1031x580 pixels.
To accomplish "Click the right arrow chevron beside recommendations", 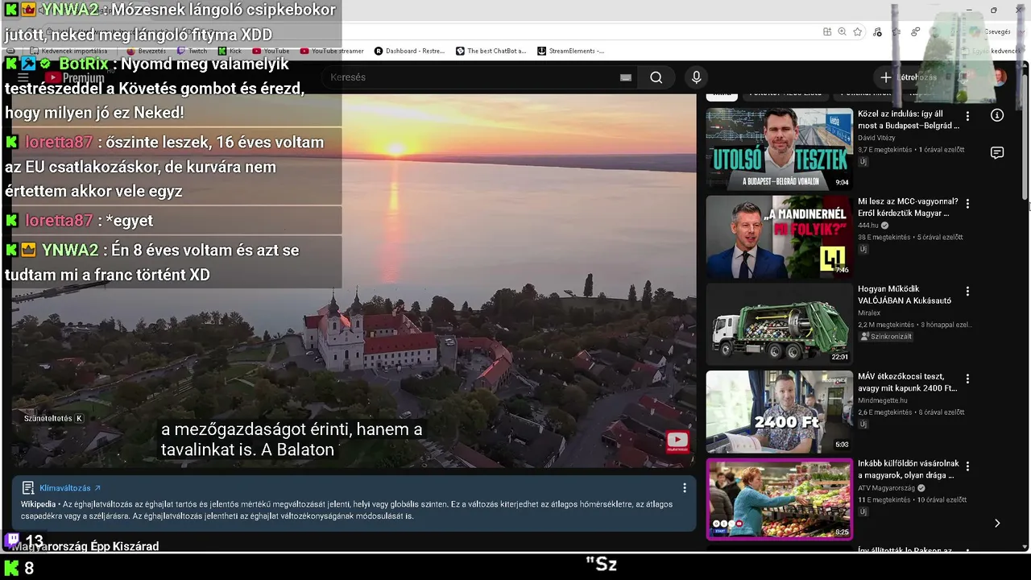I will [997, 523].
